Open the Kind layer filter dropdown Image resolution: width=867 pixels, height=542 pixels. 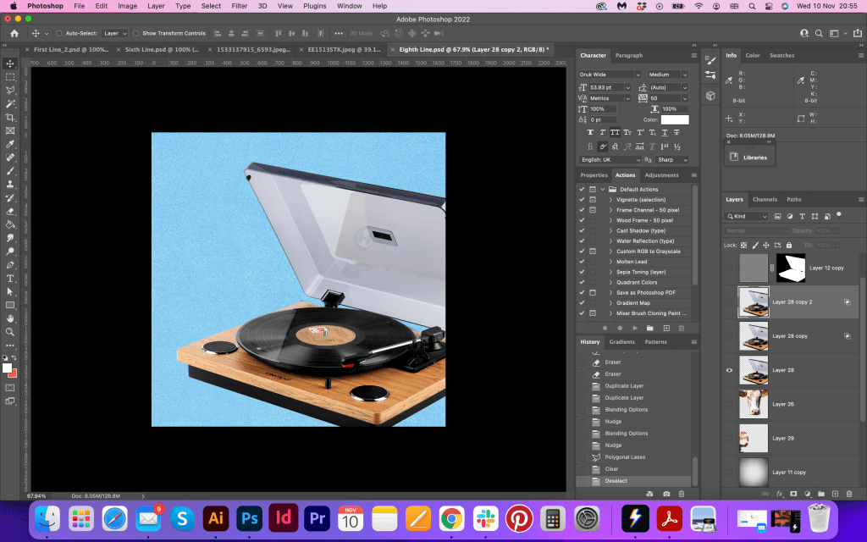tap(746, 217)
